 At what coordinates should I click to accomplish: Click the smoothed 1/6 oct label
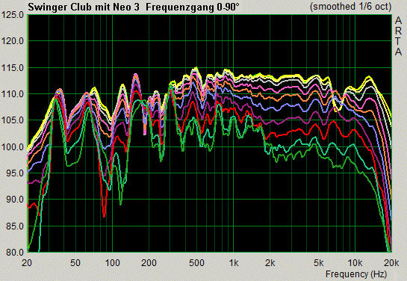coord(350,7)
